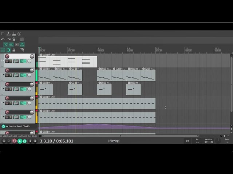
Task: Open routing for track 2
Action: [16, 75]
